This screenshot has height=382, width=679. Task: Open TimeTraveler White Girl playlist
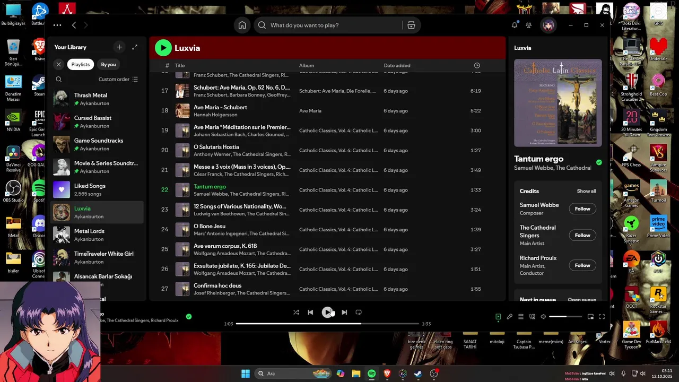[x=97, y=257]
